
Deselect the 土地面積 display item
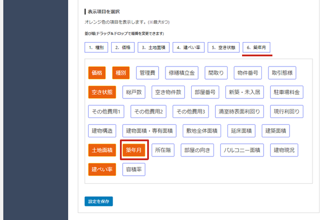[102, 150]
